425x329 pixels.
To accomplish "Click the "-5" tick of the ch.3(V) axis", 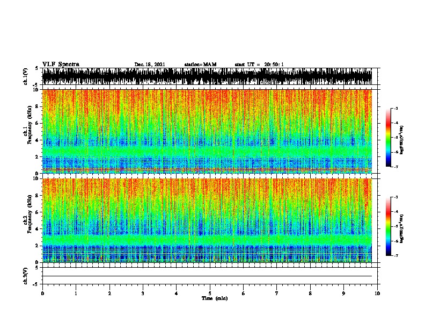I will (x=36, y=284).
